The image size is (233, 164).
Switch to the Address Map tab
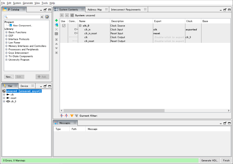[94, 10]
